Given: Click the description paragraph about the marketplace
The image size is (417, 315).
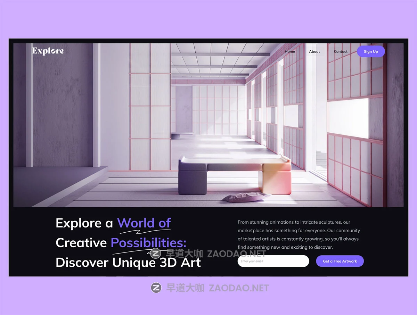Looking at the screenshot, I should coord(299,234).
